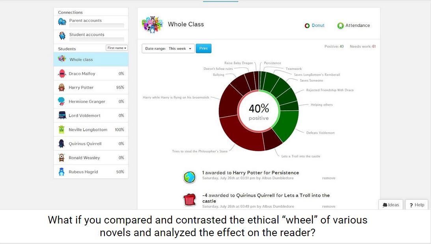Click Hermione Granger's blue avatar icon
The image size is (431, 244).
[62, 101]
